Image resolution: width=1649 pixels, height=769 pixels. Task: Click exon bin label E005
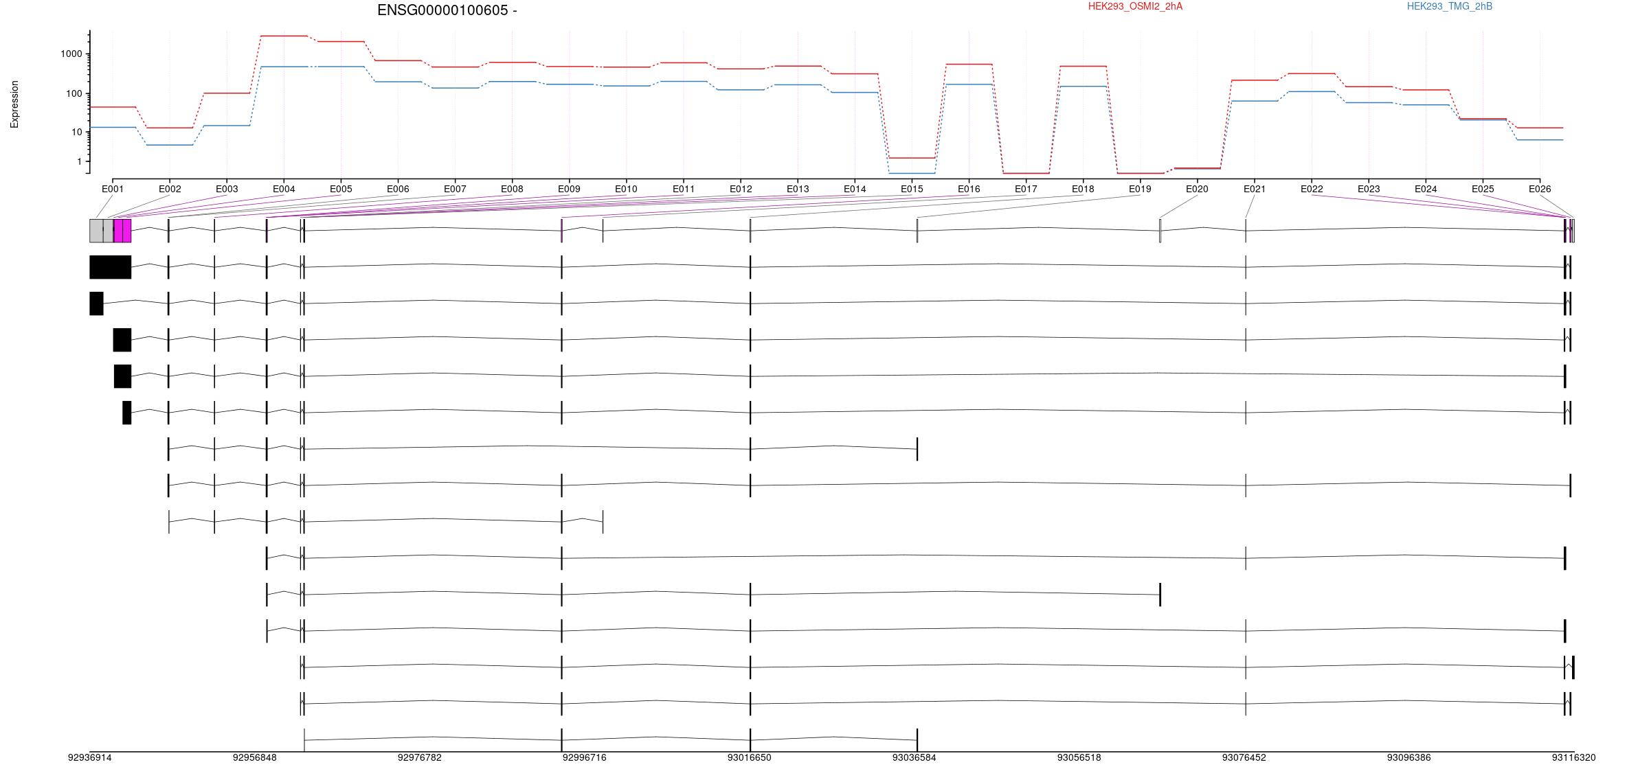pos(341,189)
